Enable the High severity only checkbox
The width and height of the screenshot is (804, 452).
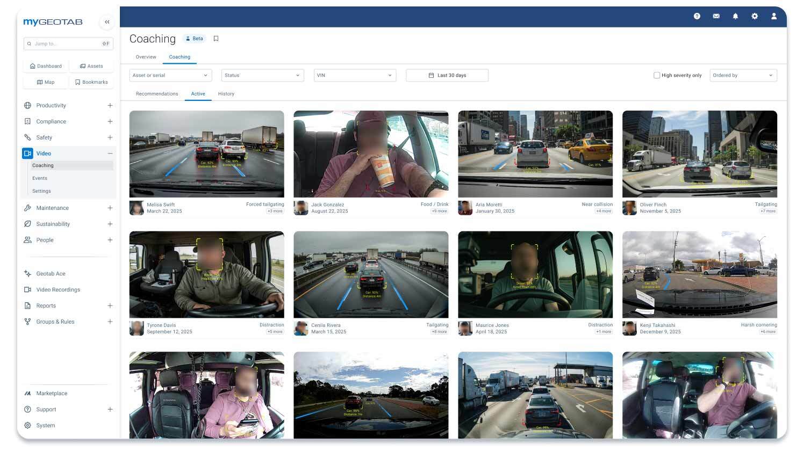pos(657,75)
